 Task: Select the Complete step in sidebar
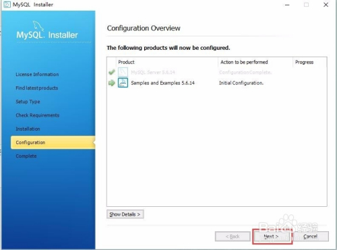coord(26,156)
